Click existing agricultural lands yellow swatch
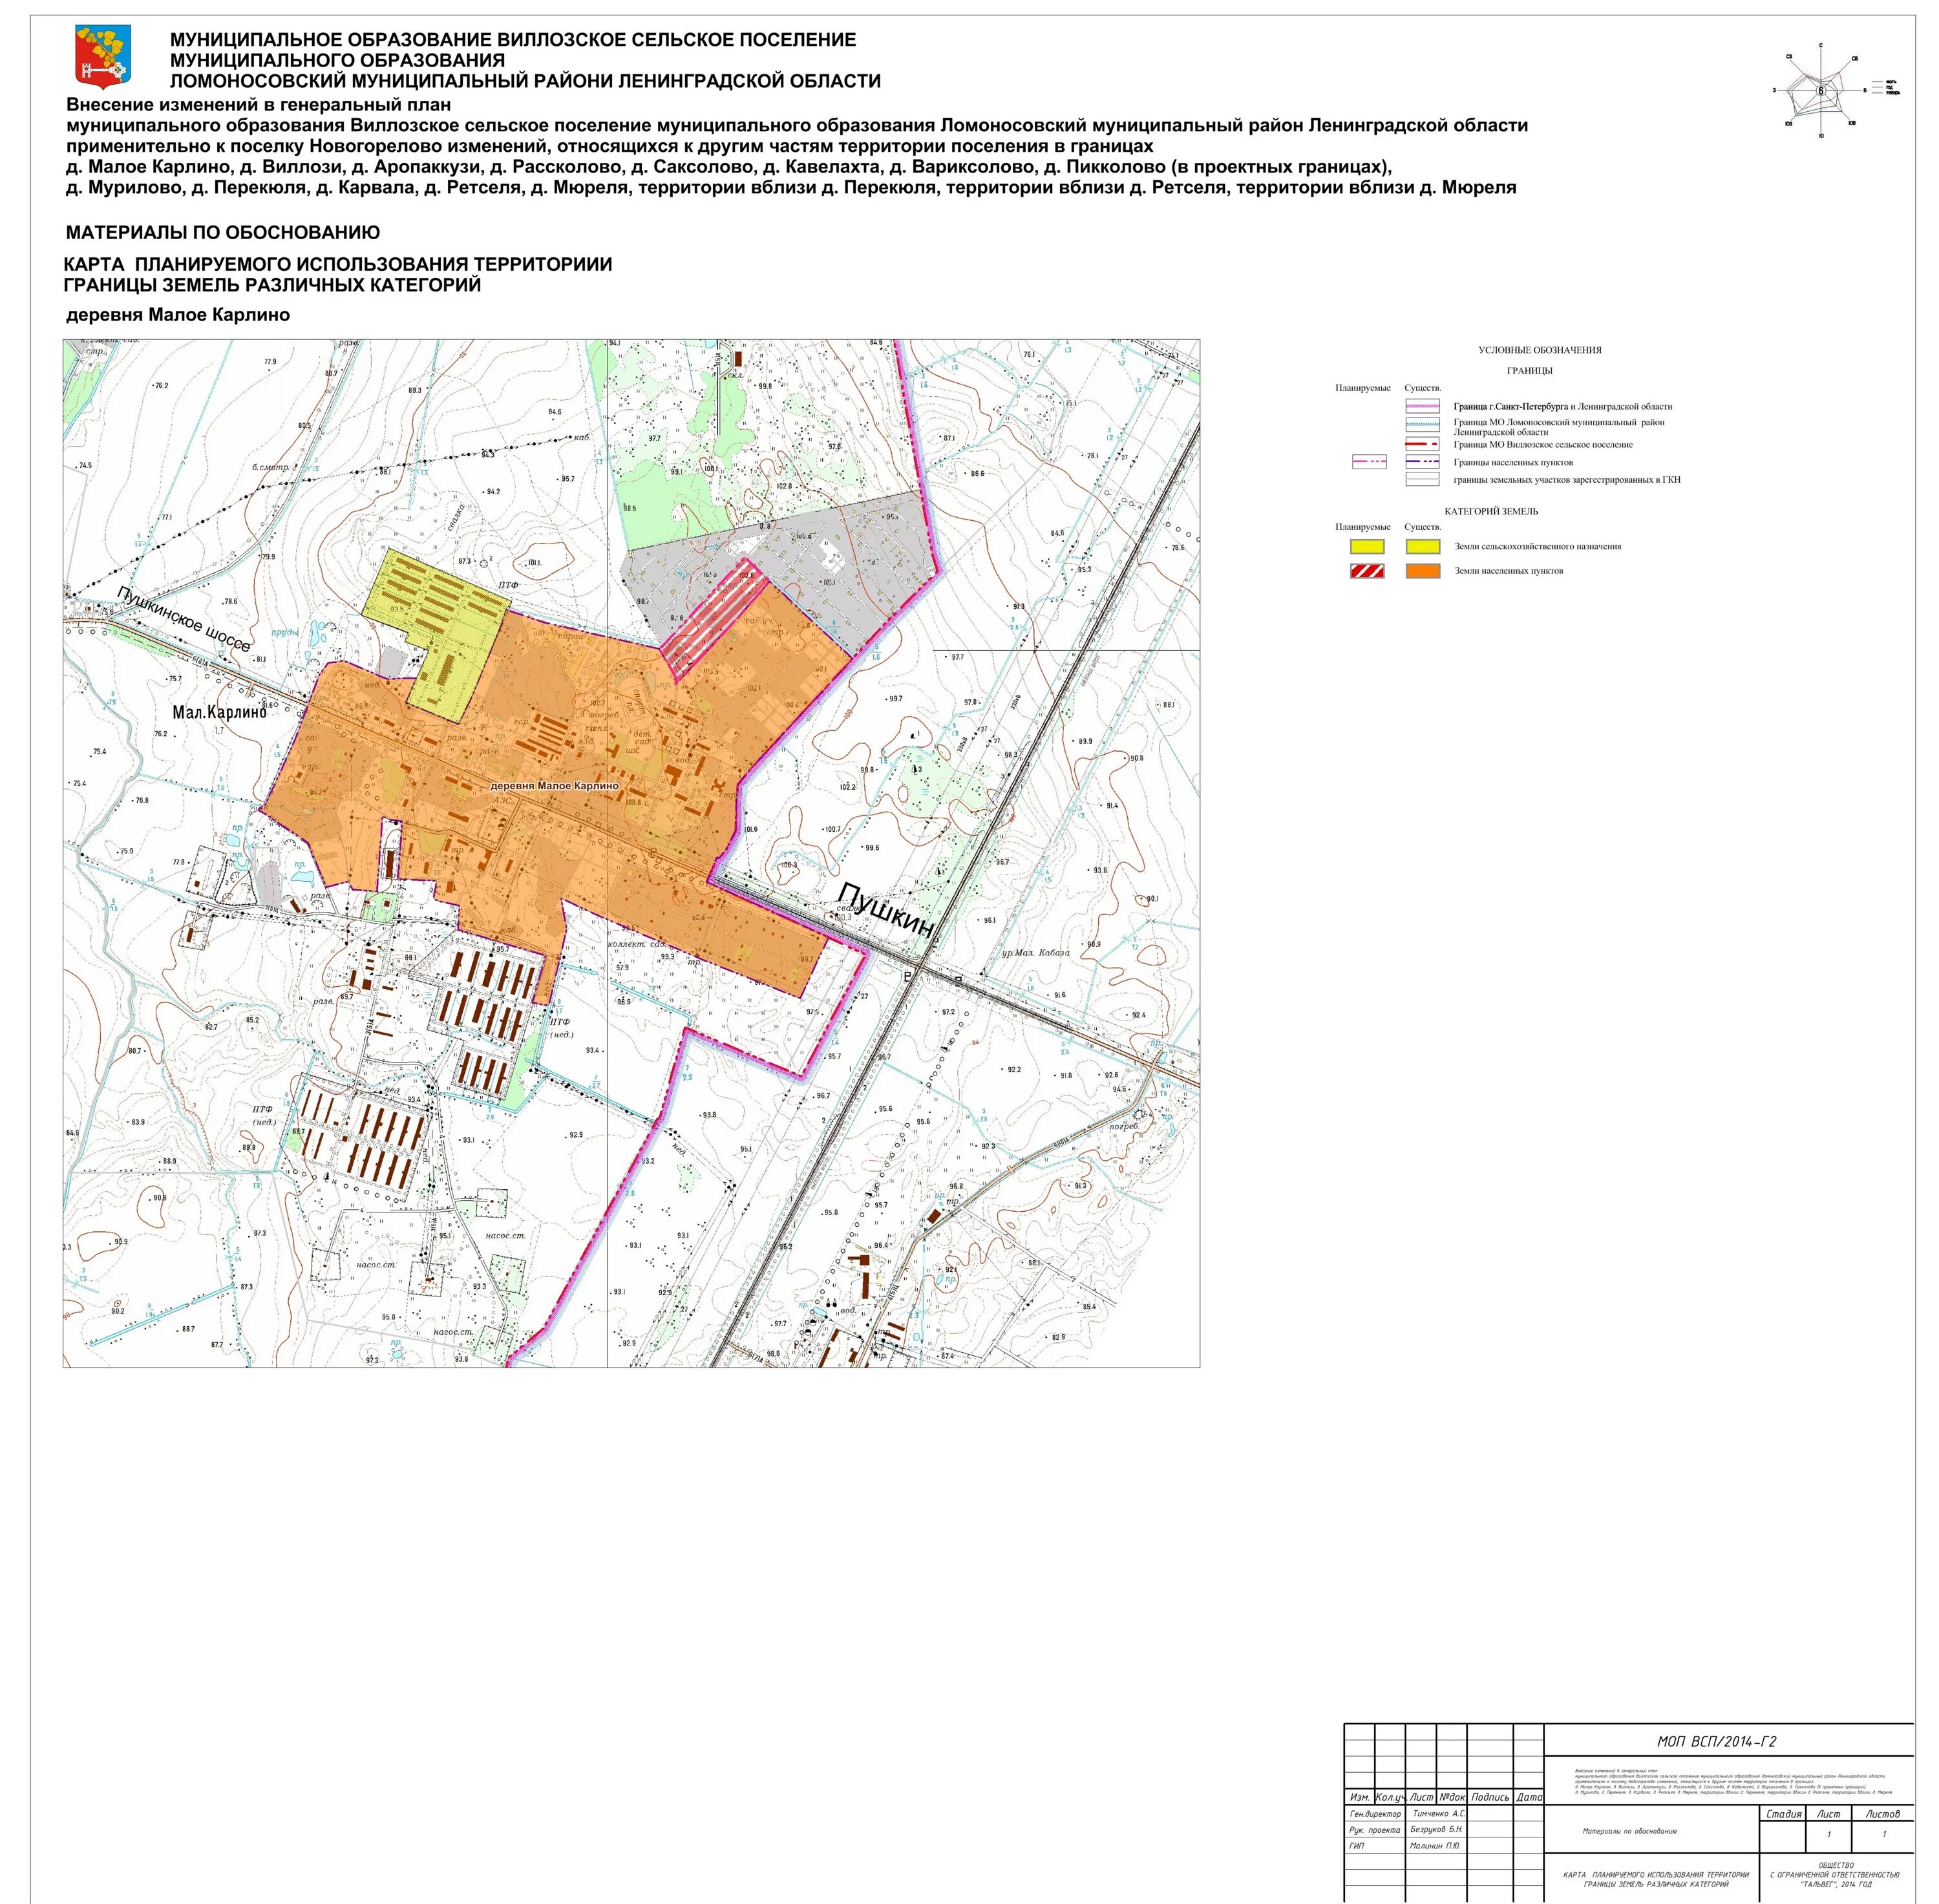1939x1904 pixels. [x=1422, y=547]
